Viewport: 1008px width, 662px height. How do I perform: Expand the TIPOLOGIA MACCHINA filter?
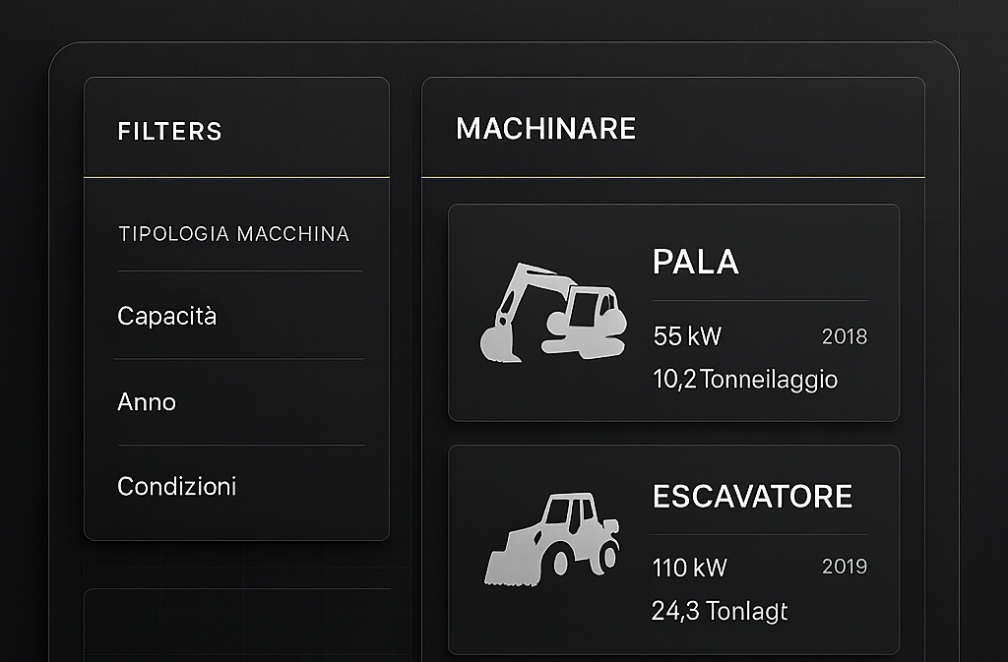point(233,233)
